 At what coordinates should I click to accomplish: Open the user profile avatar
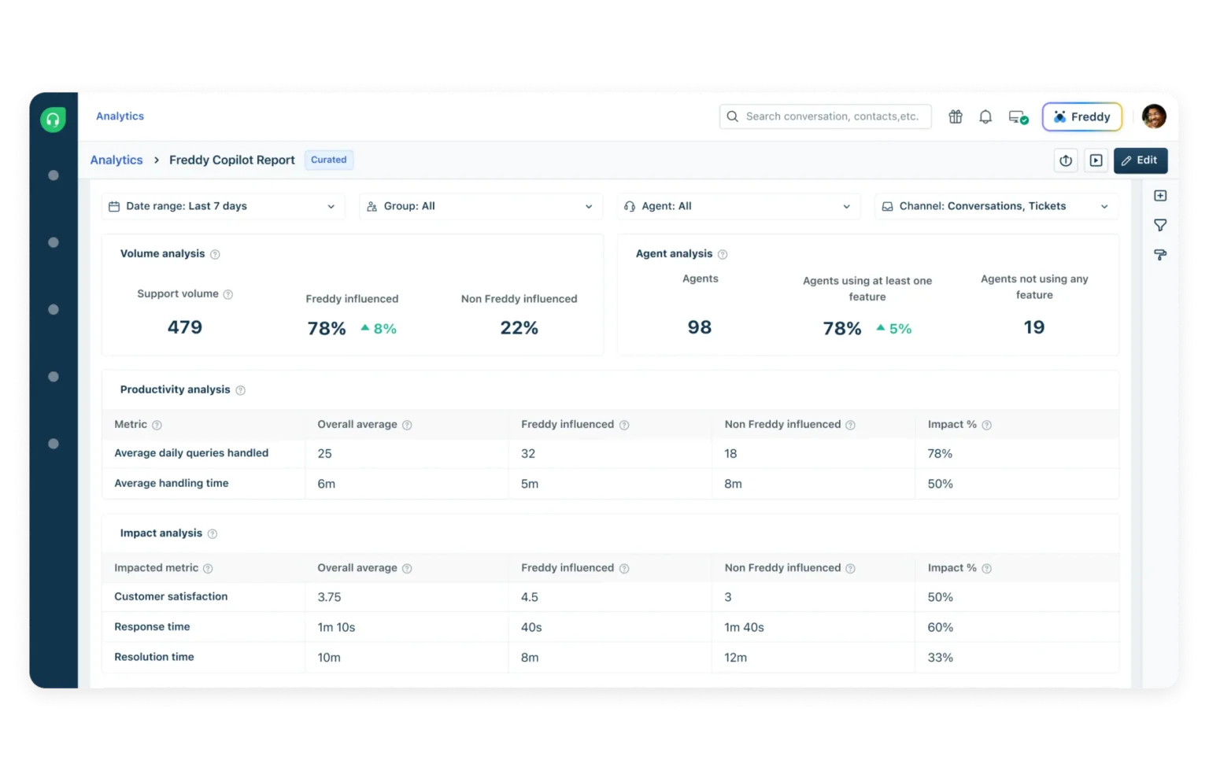pos(1154,116)
